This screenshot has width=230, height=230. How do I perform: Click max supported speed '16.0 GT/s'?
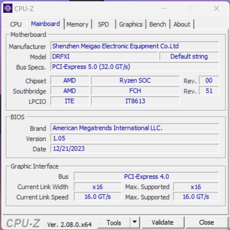coord(196,197)
